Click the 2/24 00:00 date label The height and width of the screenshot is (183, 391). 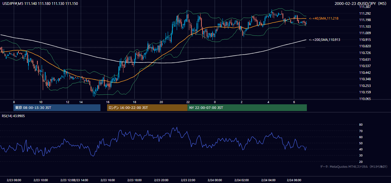click(214, 180)
